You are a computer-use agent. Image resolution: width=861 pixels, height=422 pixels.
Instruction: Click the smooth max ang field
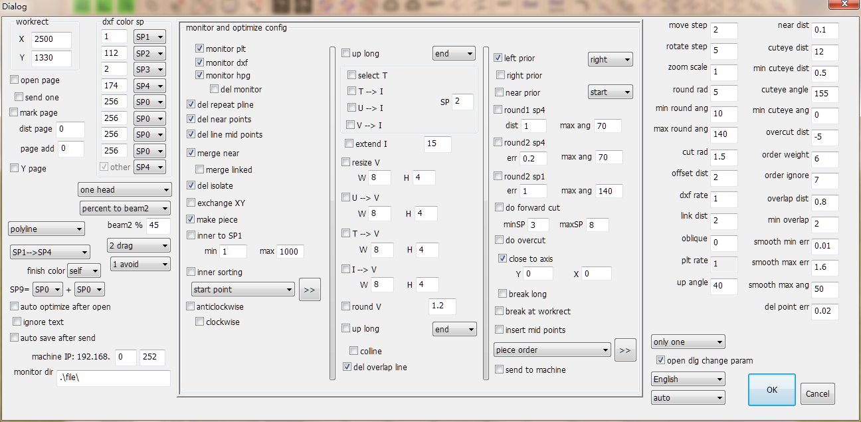point(824,289)
